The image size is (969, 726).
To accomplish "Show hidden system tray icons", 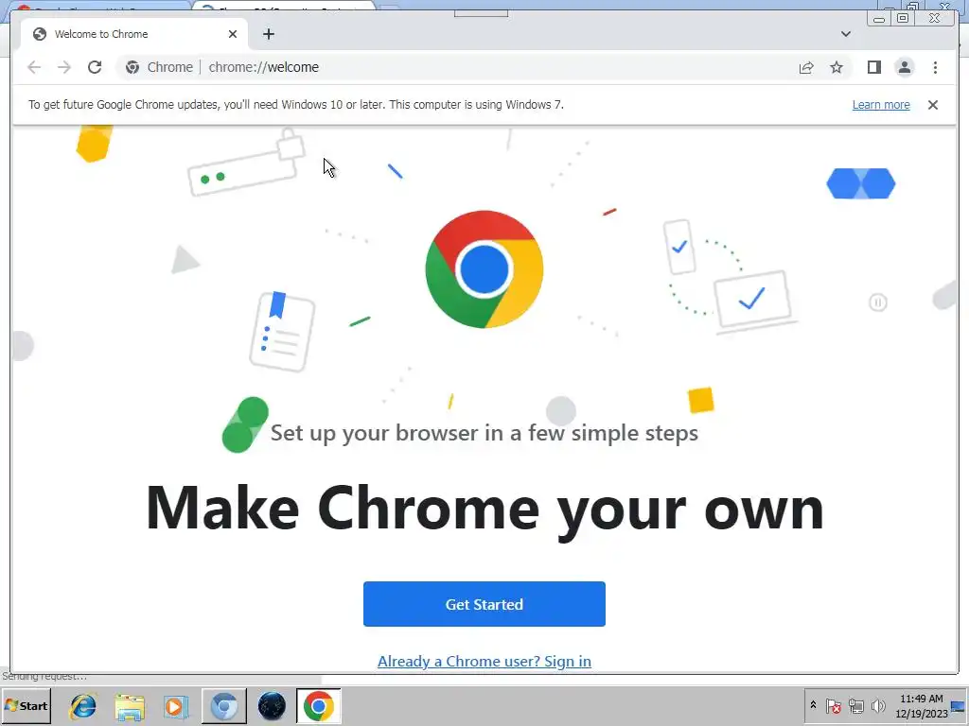I will [813, 705].
